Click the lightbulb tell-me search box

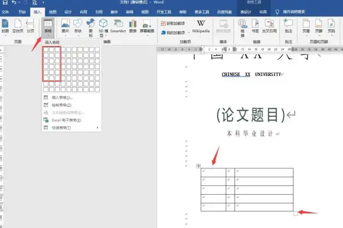tap(291, 12)
